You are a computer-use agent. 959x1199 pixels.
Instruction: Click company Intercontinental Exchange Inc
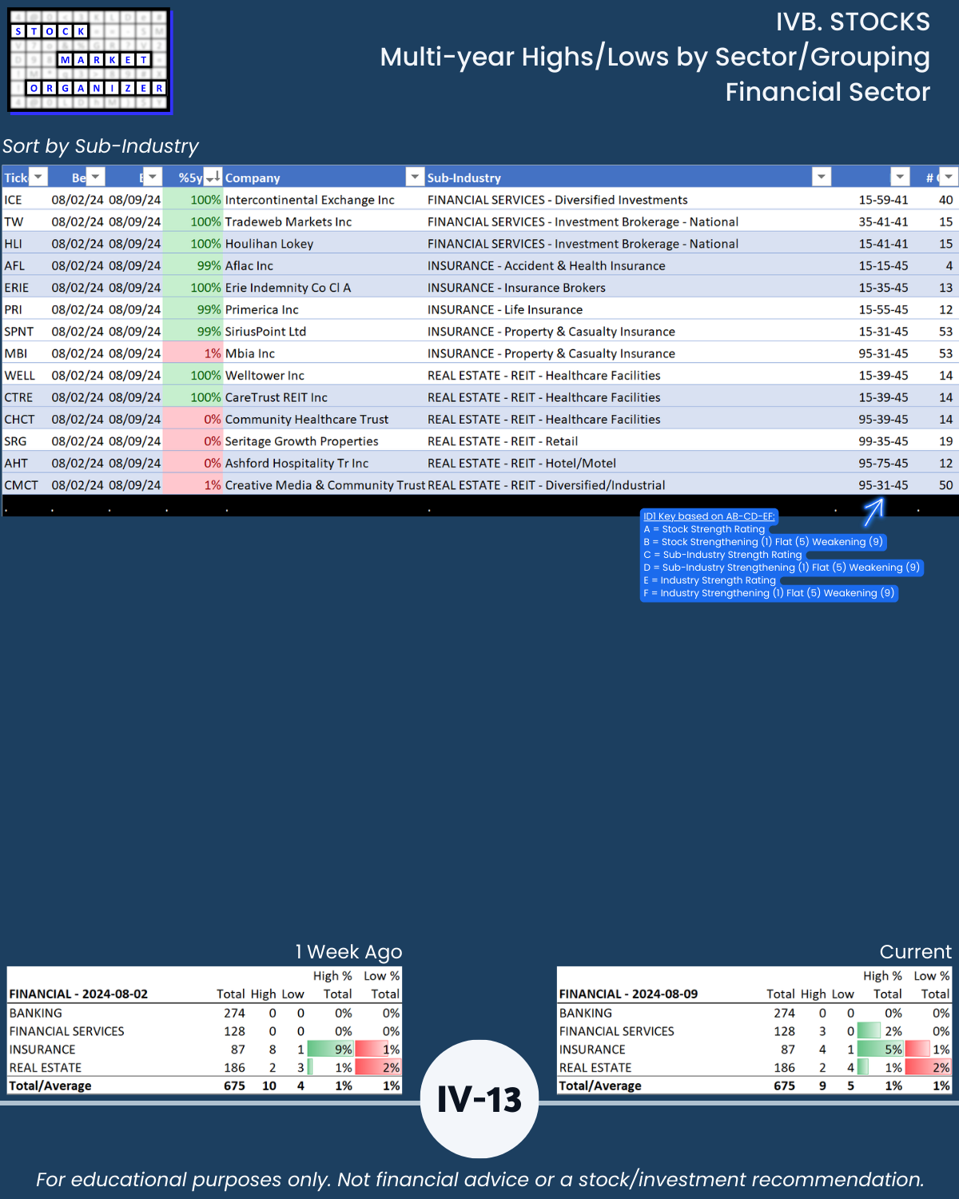(x=310, y=200)
